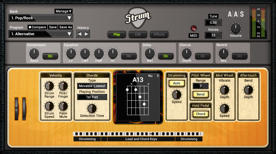This screenshot has height=154, width=276.
Task: Click the Detection Time knob
Action: pos(92,108)
